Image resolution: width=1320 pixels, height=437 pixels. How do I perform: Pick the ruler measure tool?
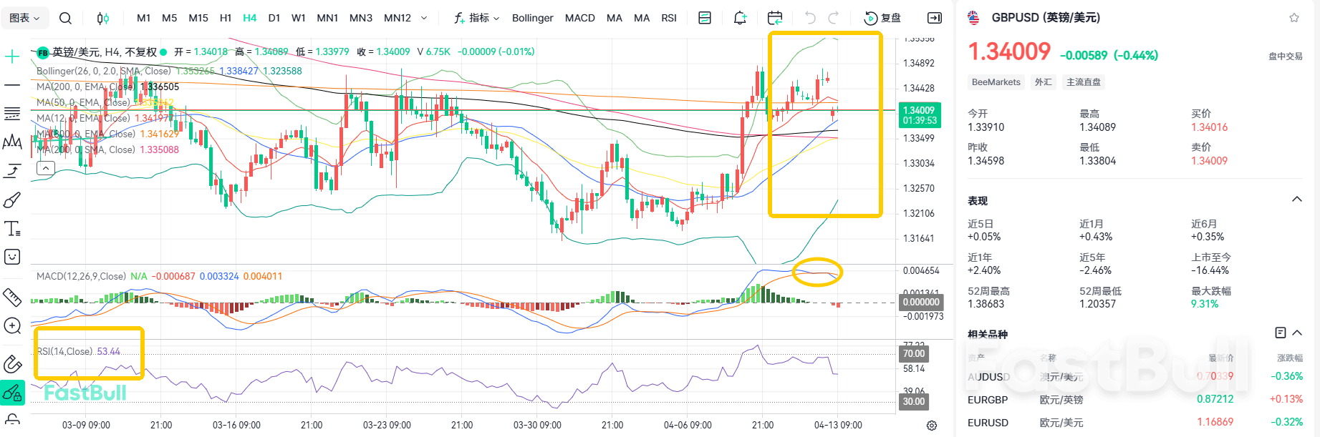pyautogui.click(x=12, y=297)
